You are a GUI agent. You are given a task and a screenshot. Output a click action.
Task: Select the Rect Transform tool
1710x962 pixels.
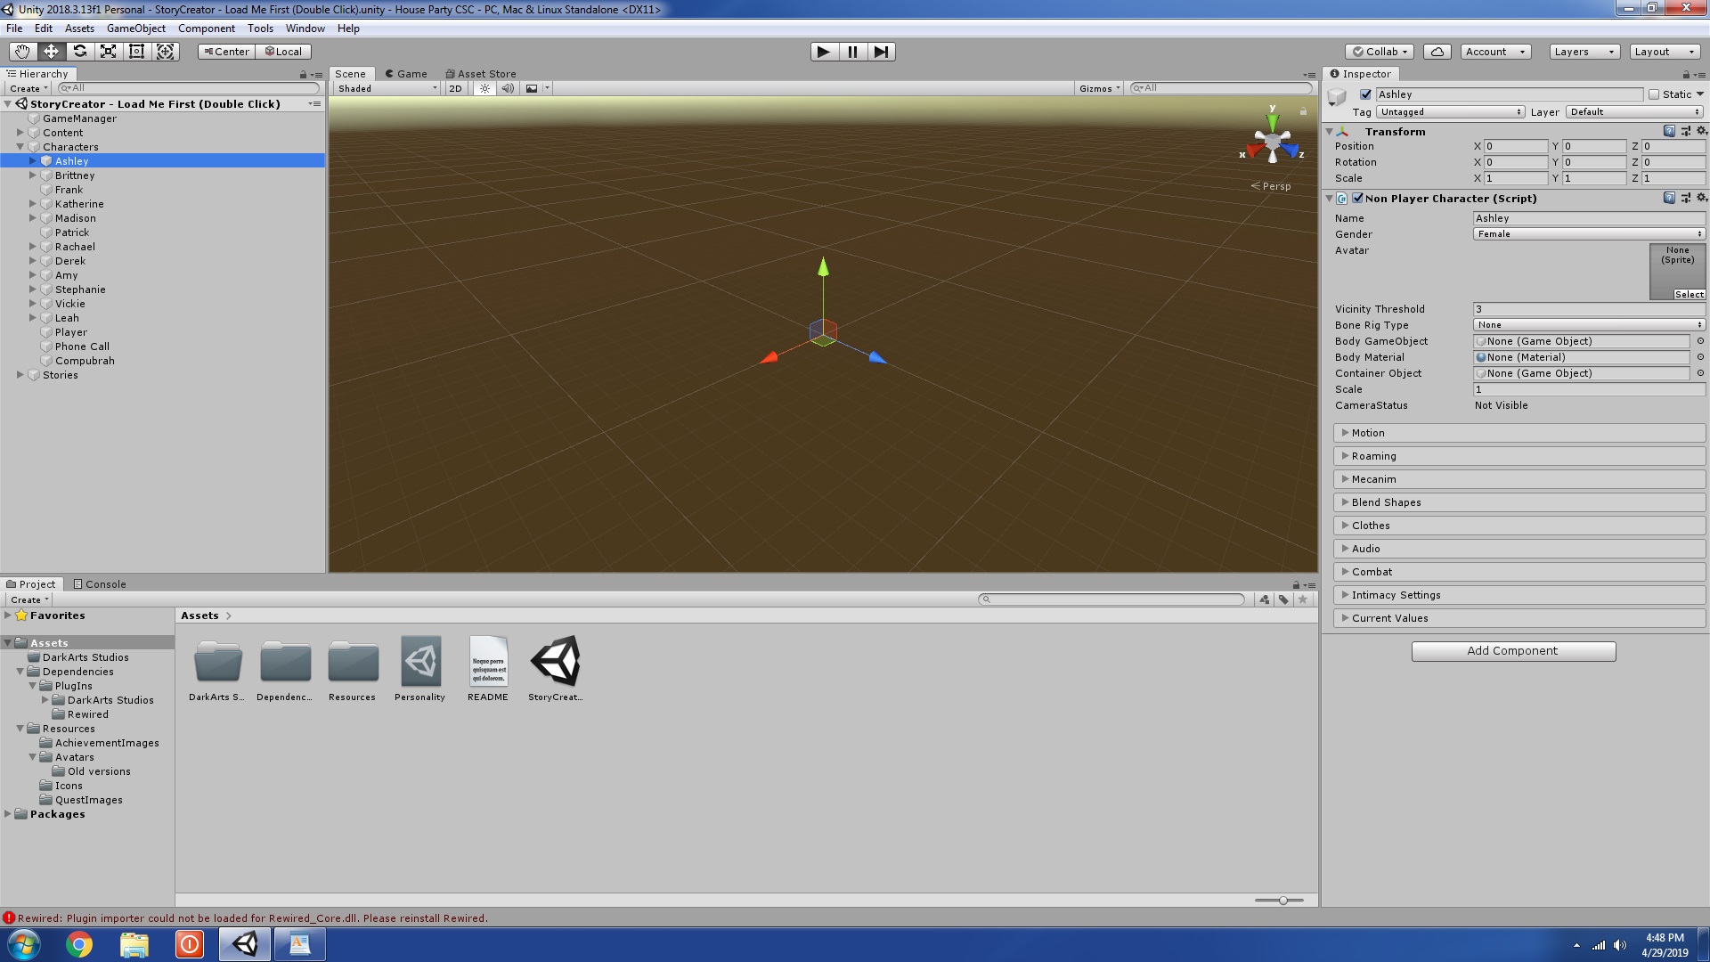[136, 52]
